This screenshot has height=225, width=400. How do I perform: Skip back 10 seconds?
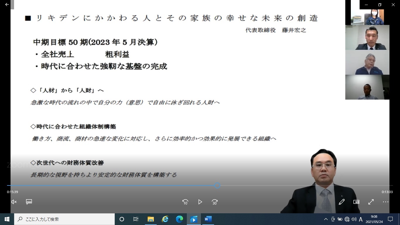point(185,202)
